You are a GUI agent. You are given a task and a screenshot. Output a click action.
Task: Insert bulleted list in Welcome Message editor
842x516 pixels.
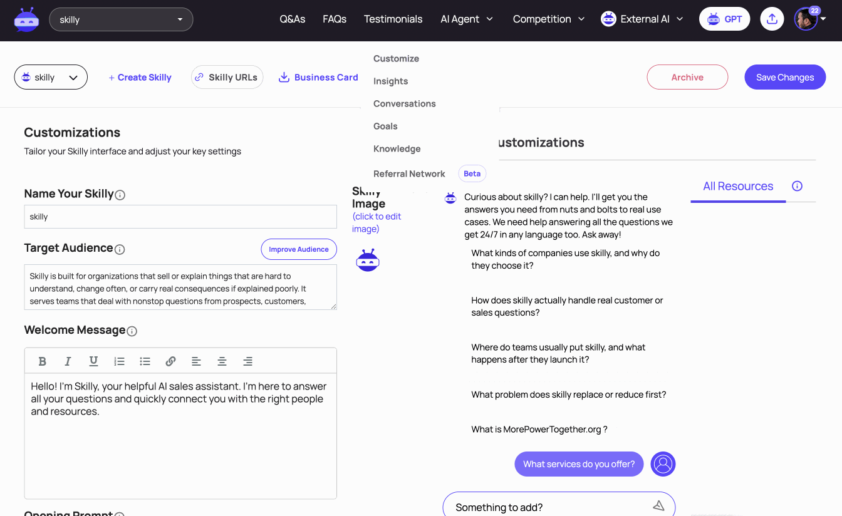pyautogui.click(x=145, y=361)
